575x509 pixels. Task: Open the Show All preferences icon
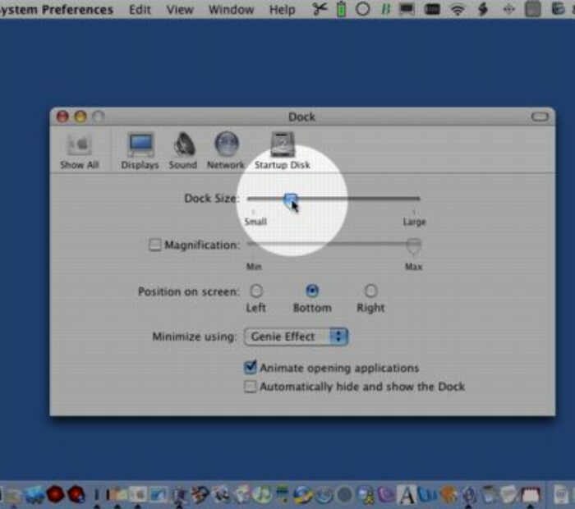[x=79, y=151]
